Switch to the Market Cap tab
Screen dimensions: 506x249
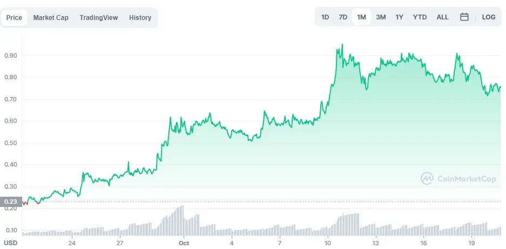[x=51, y=17]
